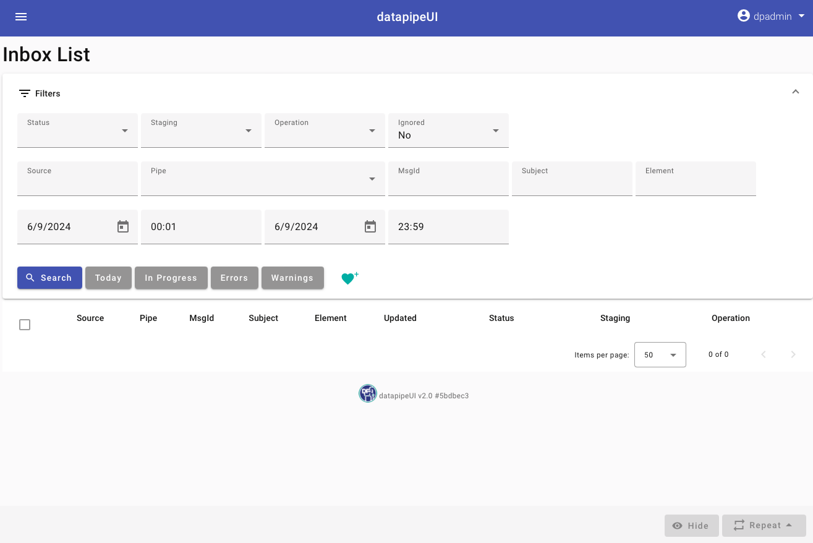Click the Errors quick filter button
This screenshot has width=813, height=543.
point(234,278)
